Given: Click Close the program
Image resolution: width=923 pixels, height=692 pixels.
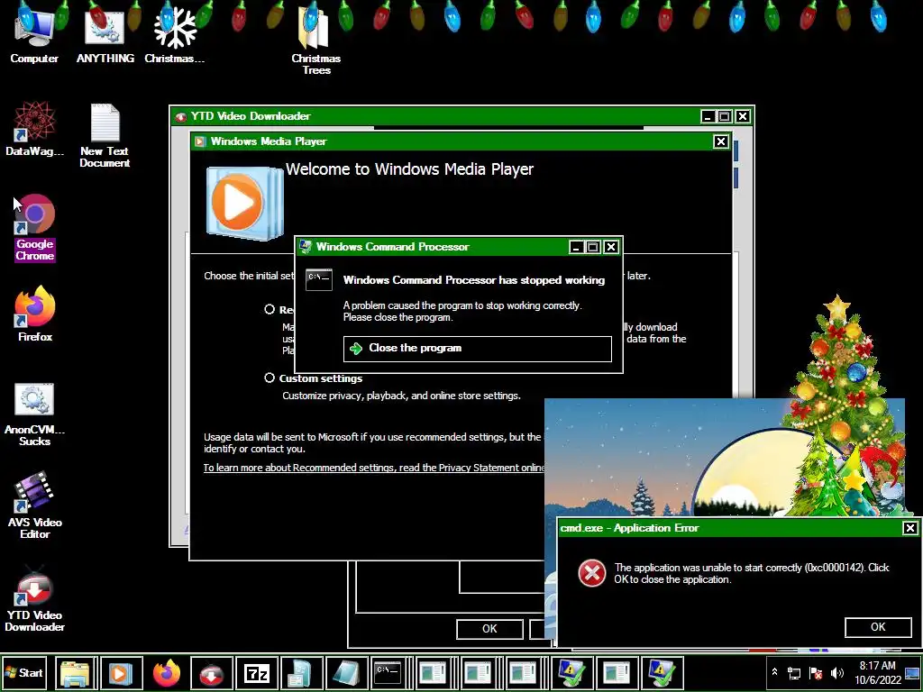Looking at the screenshot, I should (x=478, y=349).
